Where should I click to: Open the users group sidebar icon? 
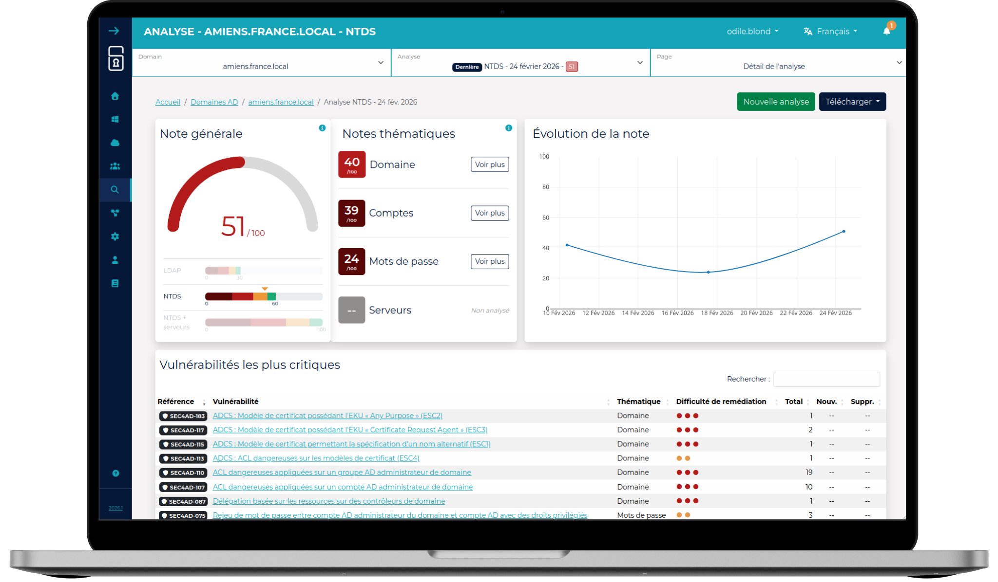click(115, 166)
